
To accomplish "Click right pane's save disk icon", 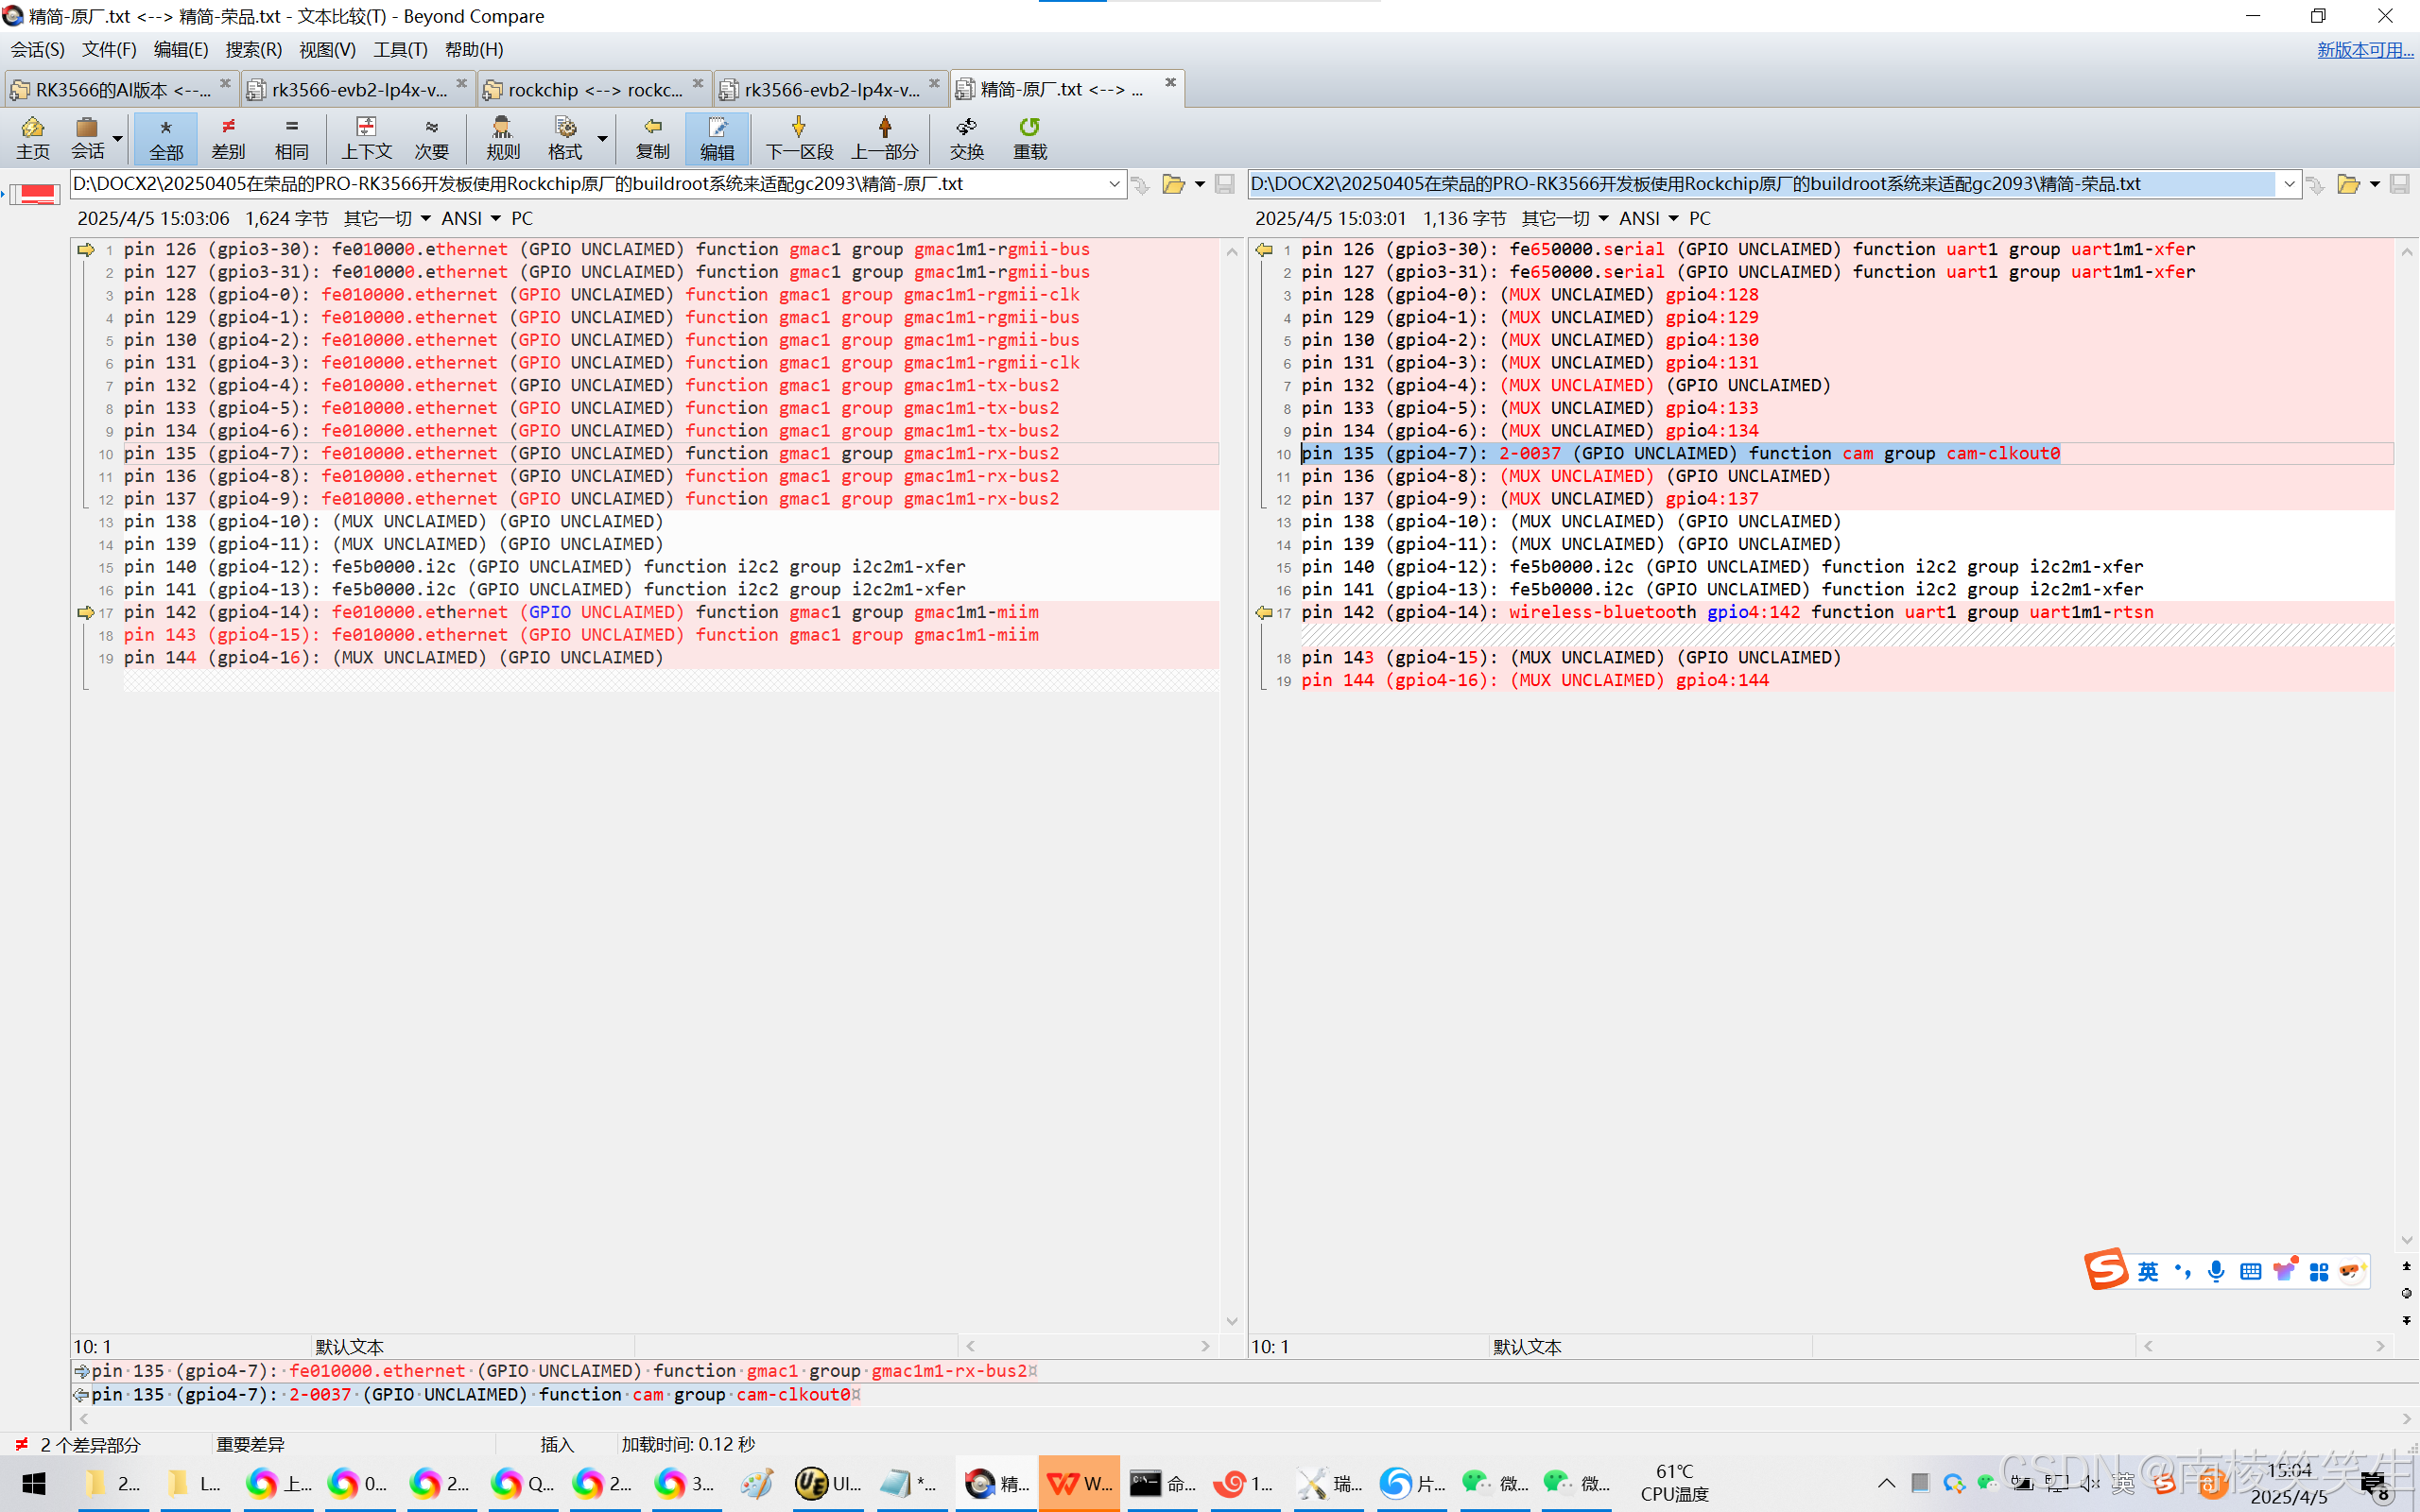I will click(x=2399, y=184).
